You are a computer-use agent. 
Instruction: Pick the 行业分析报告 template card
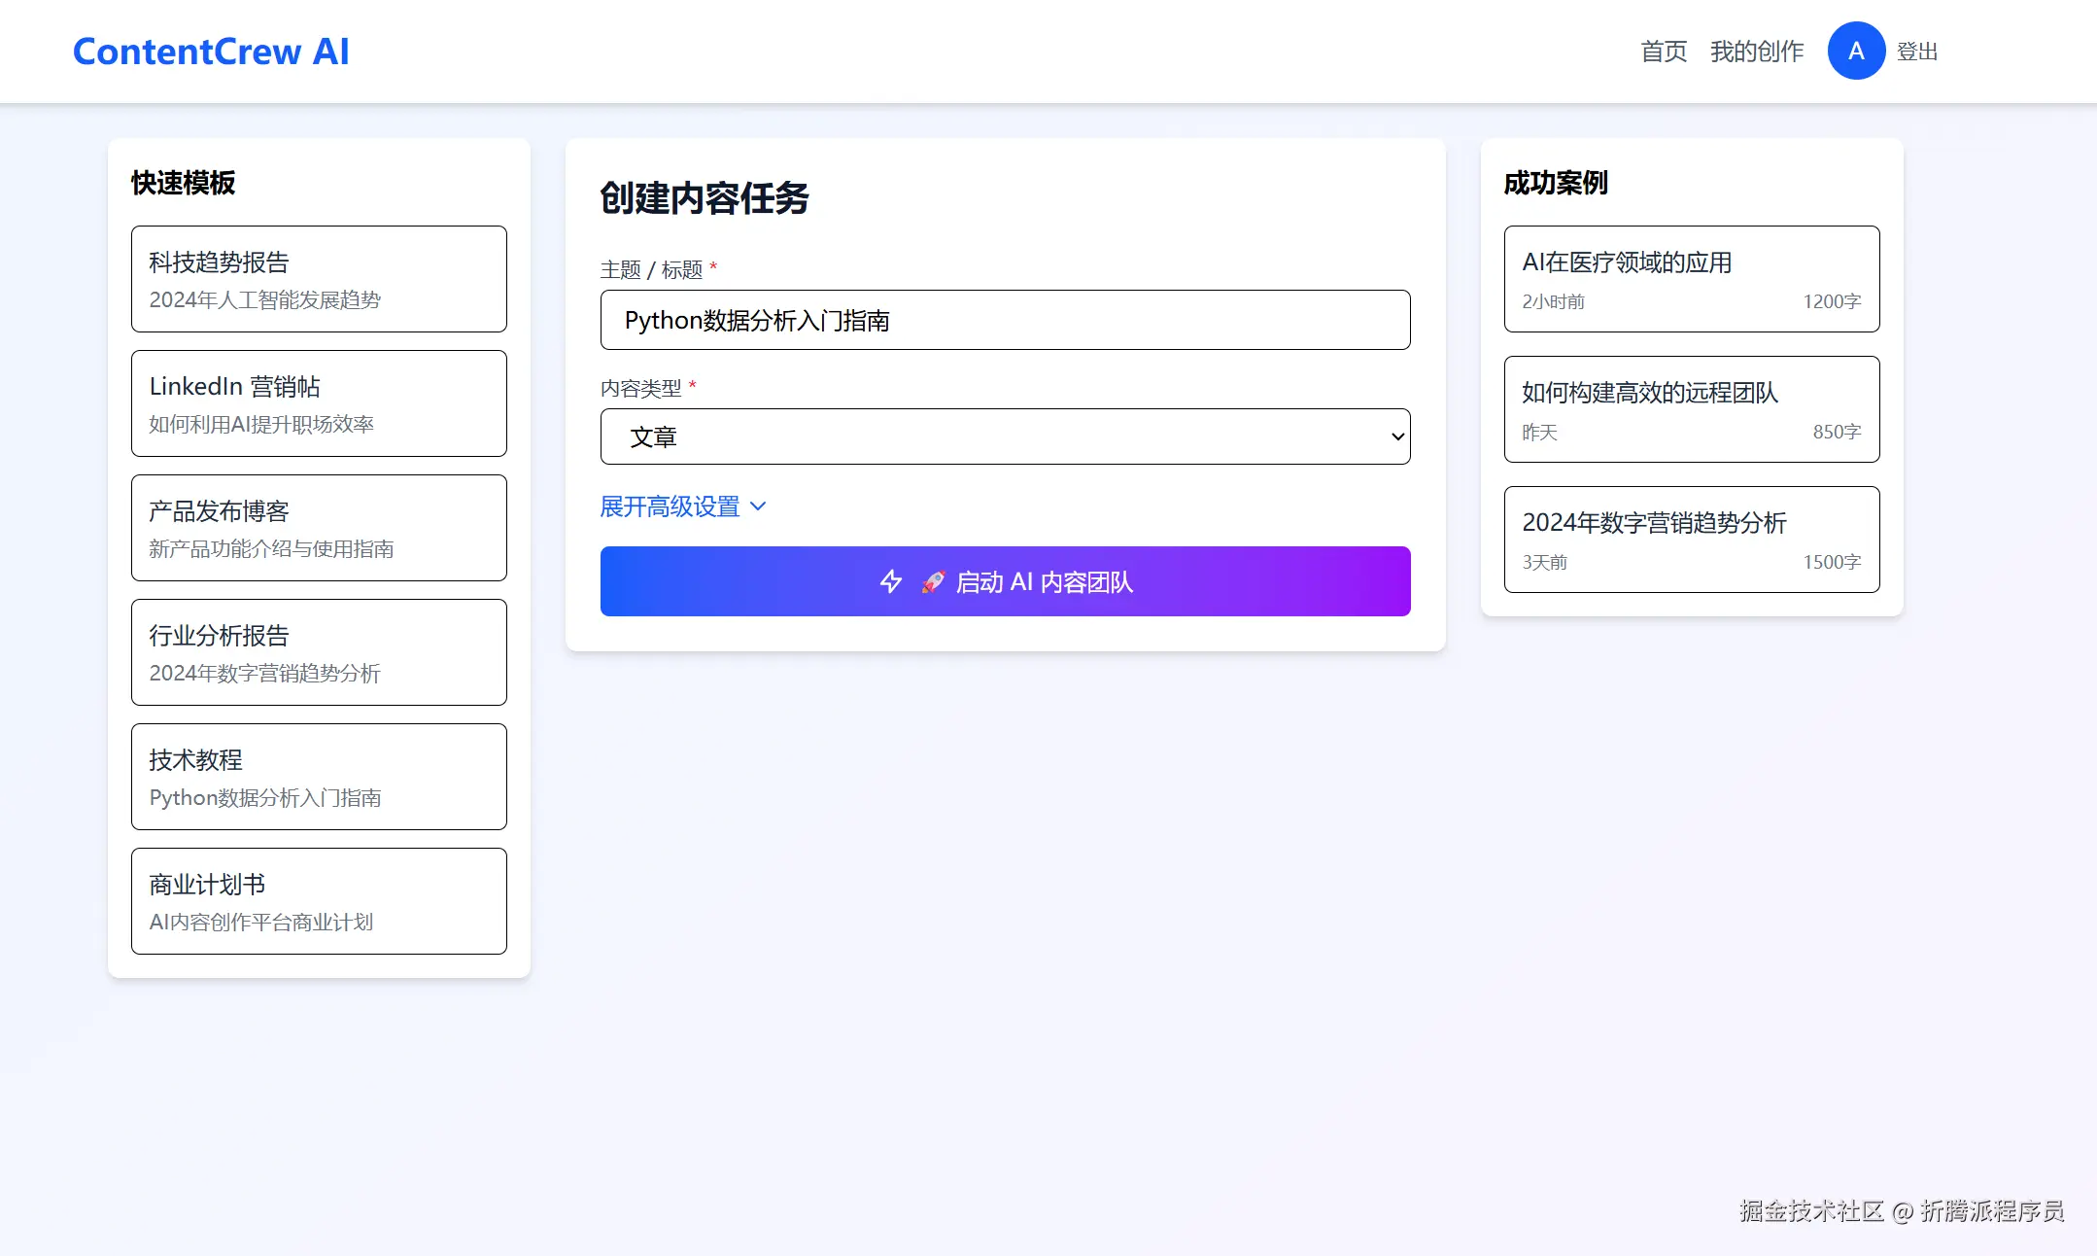[x=319, y=652]
